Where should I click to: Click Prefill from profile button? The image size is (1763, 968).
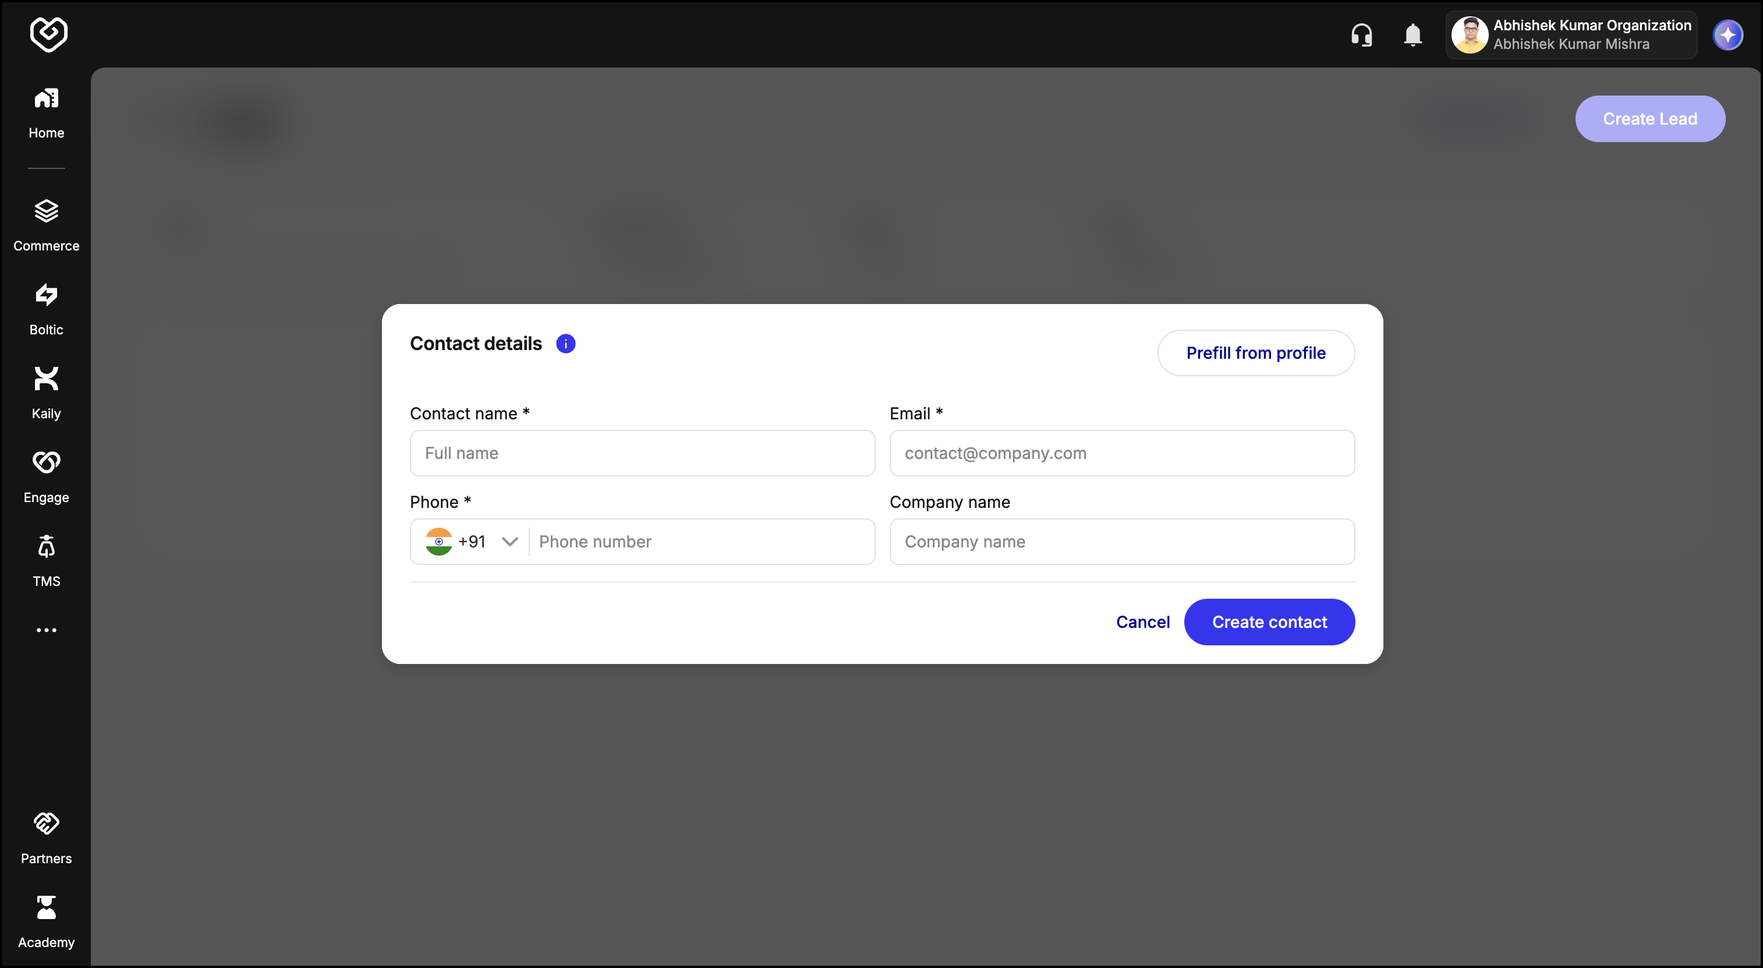(x=1256, y=354)
